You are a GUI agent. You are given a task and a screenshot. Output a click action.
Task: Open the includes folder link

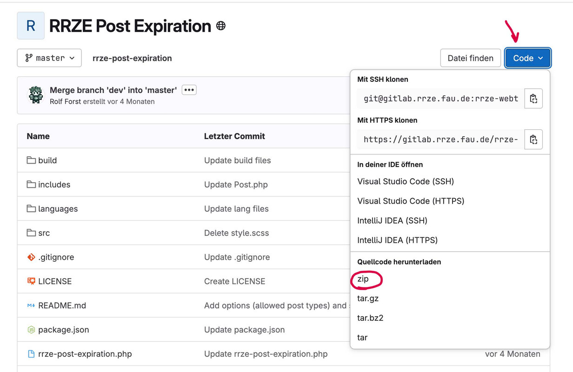[x=54, y=185]
